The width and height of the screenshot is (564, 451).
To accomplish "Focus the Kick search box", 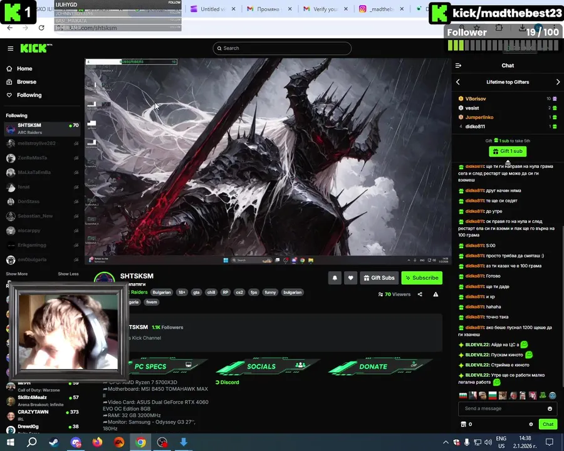I will [282, 48].
